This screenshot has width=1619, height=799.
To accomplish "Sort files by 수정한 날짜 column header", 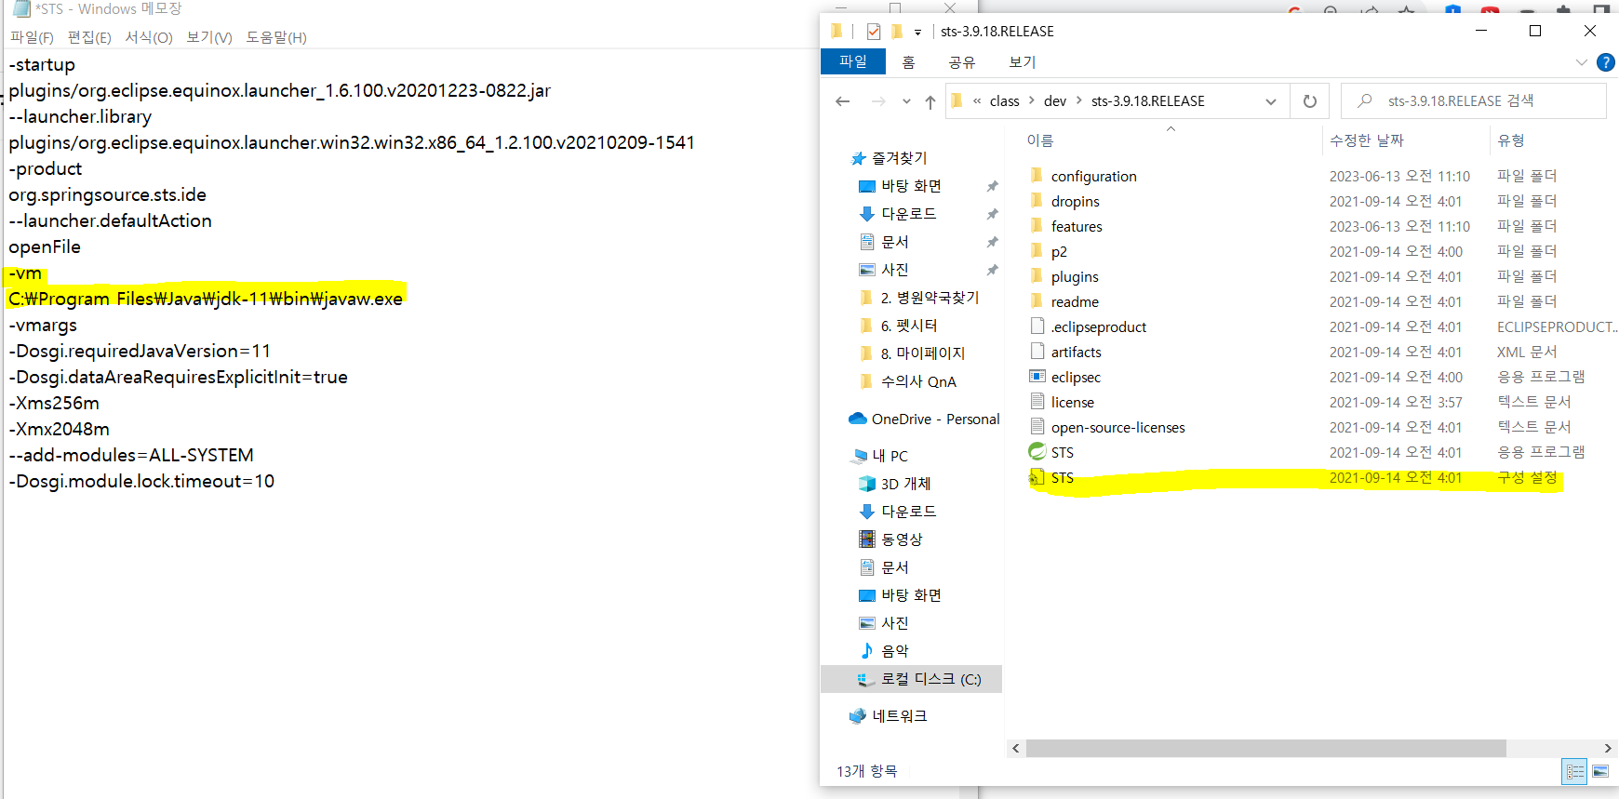I will coord(1367,140).
